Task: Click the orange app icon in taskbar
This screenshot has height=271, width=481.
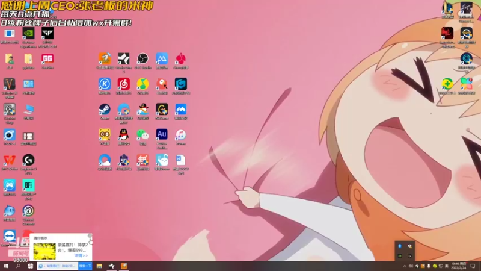Action: click(124, 266)
